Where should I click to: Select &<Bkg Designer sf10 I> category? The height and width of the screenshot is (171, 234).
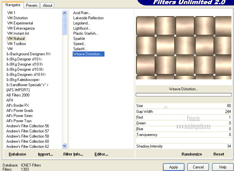click(24, 59)
